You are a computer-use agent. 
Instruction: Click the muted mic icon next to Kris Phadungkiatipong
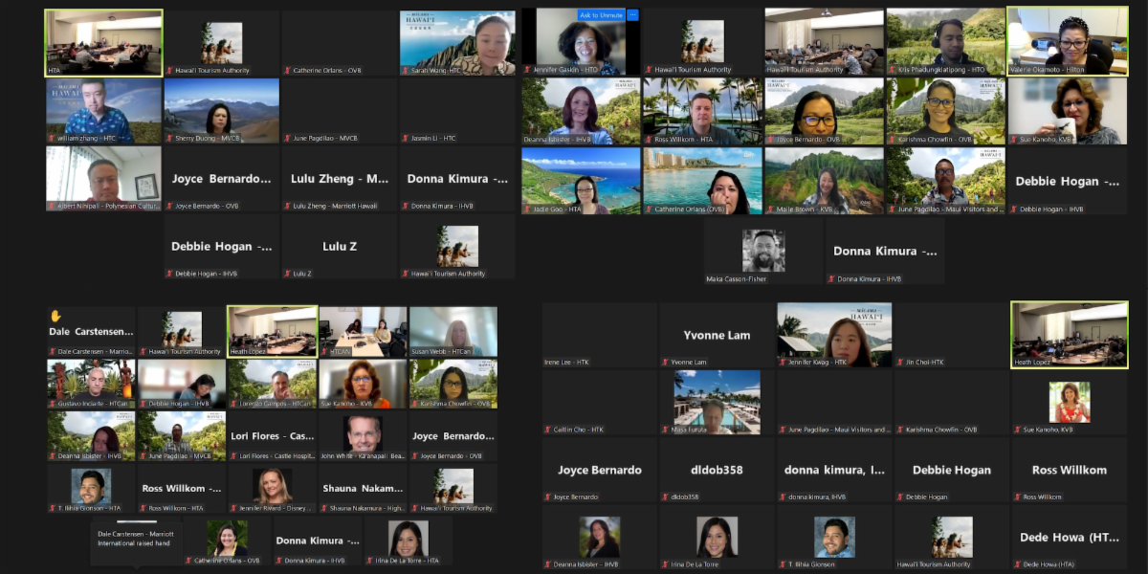(892, 70)
